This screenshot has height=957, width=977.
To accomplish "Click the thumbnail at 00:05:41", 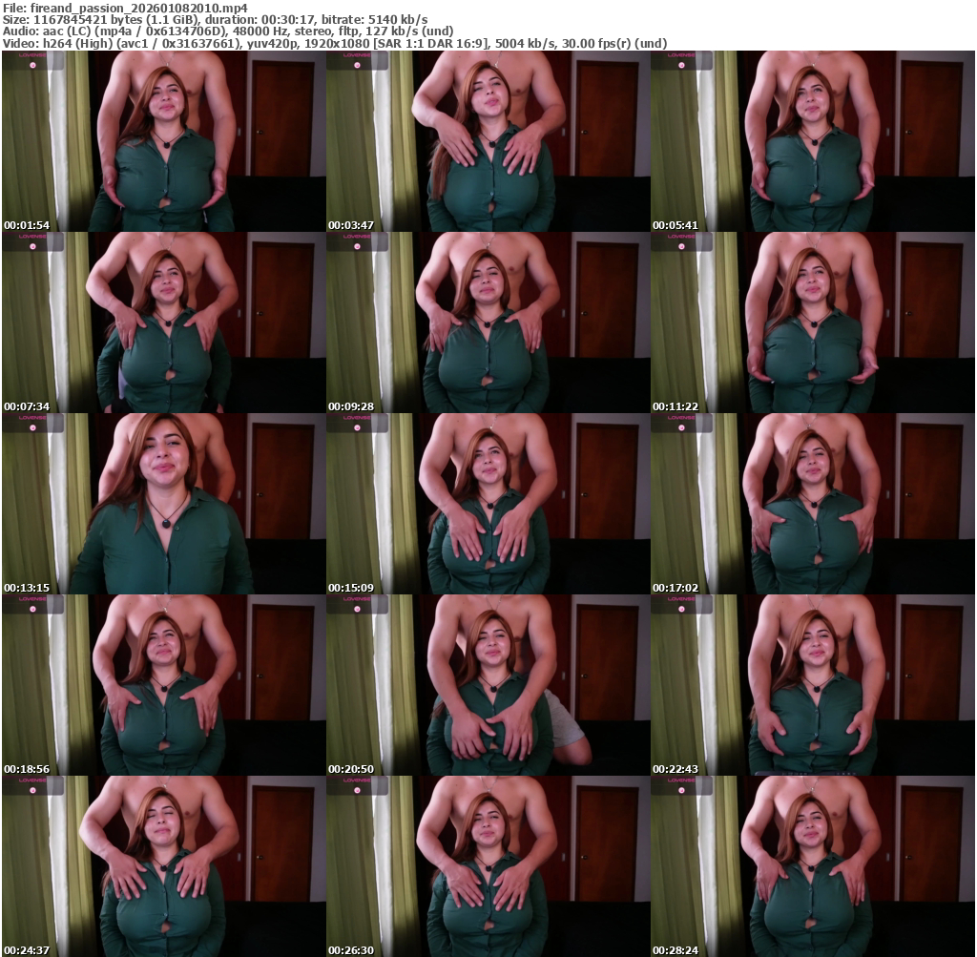I will point(812,141).
